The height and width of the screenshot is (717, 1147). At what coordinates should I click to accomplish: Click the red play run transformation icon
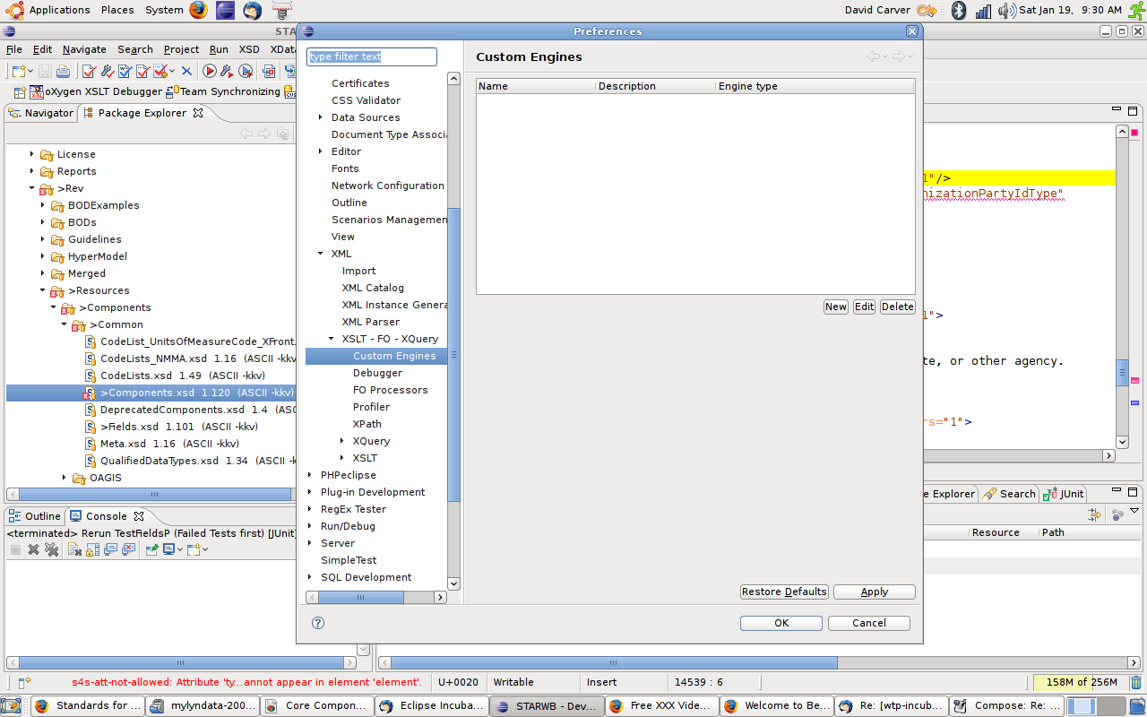(209, 71)
